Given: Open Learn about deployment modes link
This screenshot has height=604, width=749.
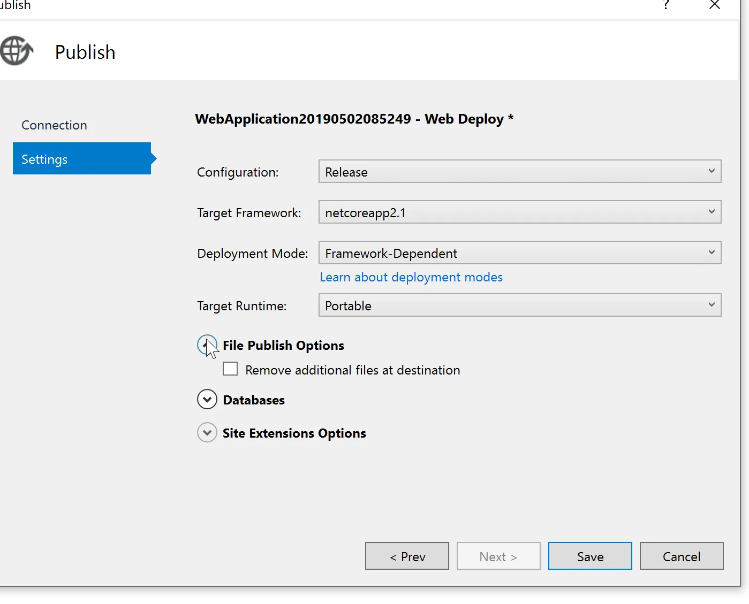Looking at the screenshot, I should click(411, 277).
